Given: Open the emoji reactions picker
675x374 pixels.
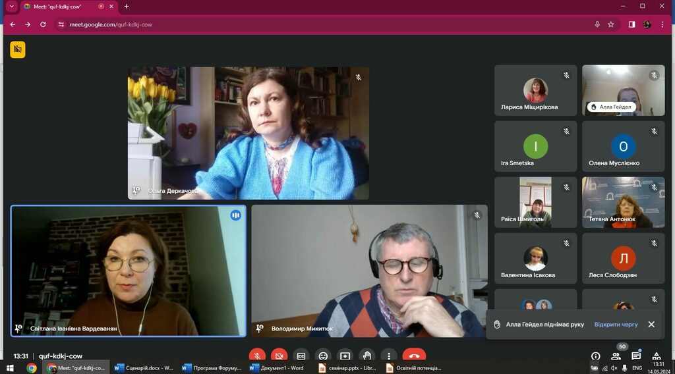Looking at the screenshot, I should [x=323, y=356].
